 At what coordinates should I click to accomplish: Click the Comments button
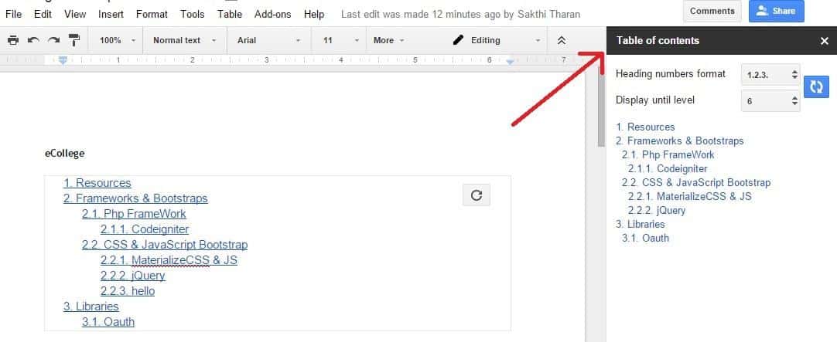pyautogui.click(x=712, y=11)
